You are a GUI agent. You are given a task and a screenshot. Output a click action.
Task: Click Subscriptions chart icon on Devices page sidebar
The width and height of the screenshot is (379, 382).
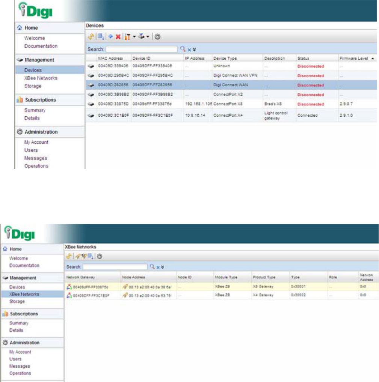pyautogui.click(x=20, y=100)
